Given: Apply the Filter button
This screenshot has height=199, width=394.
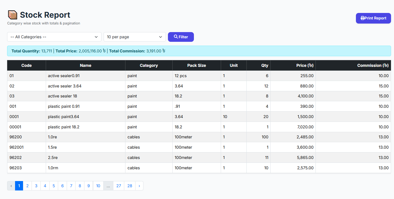Looking at the screenshot, I should click(x=181, y=37).
